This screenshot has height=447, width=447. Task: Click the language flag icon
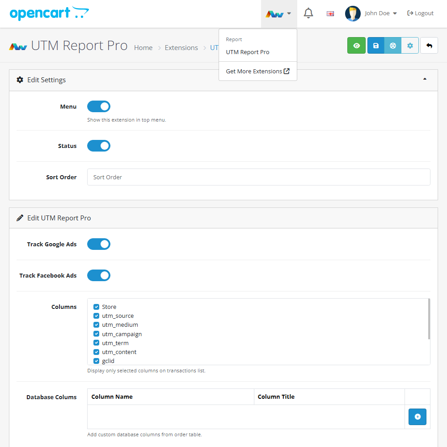(x=330, y=13)
